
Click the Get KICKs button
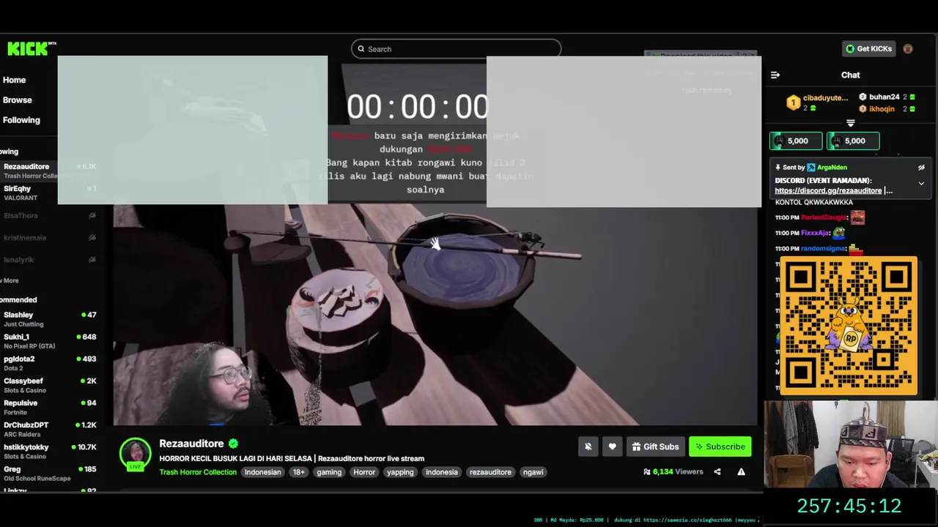pyautogui.click(x=869, y=49)
